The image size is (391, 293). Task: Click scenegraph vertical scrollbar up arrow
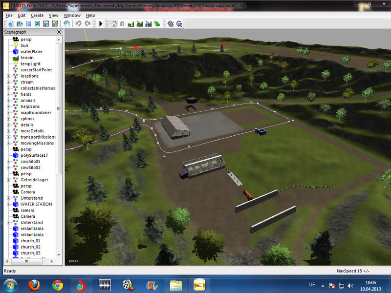pos(59,40)
